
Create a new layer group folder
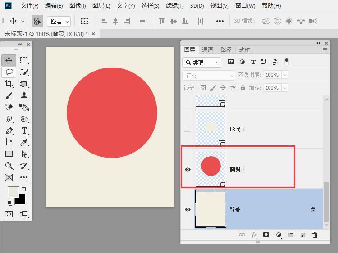(x=291, y=235)
